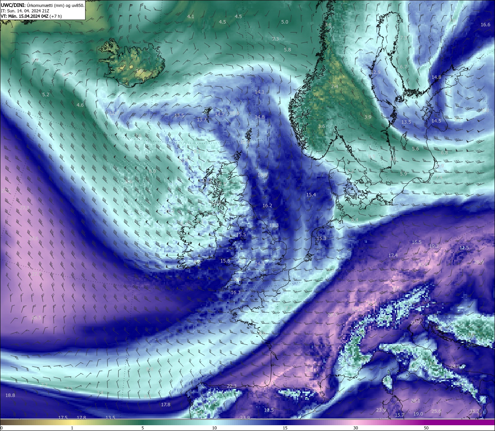Click the 14.5 value label
The image size is (495, 431).
436,121
